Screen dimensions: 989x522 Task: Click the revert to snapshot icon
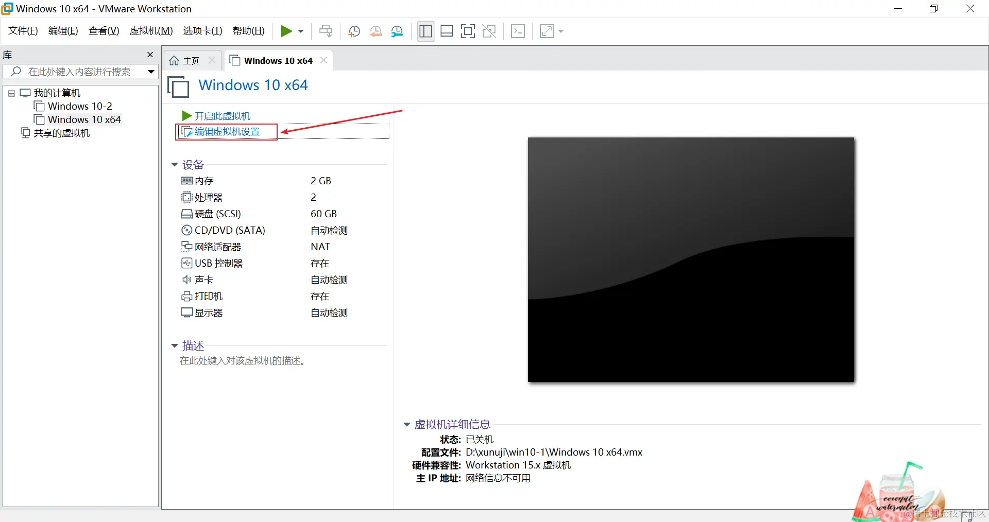click(376, 31)
